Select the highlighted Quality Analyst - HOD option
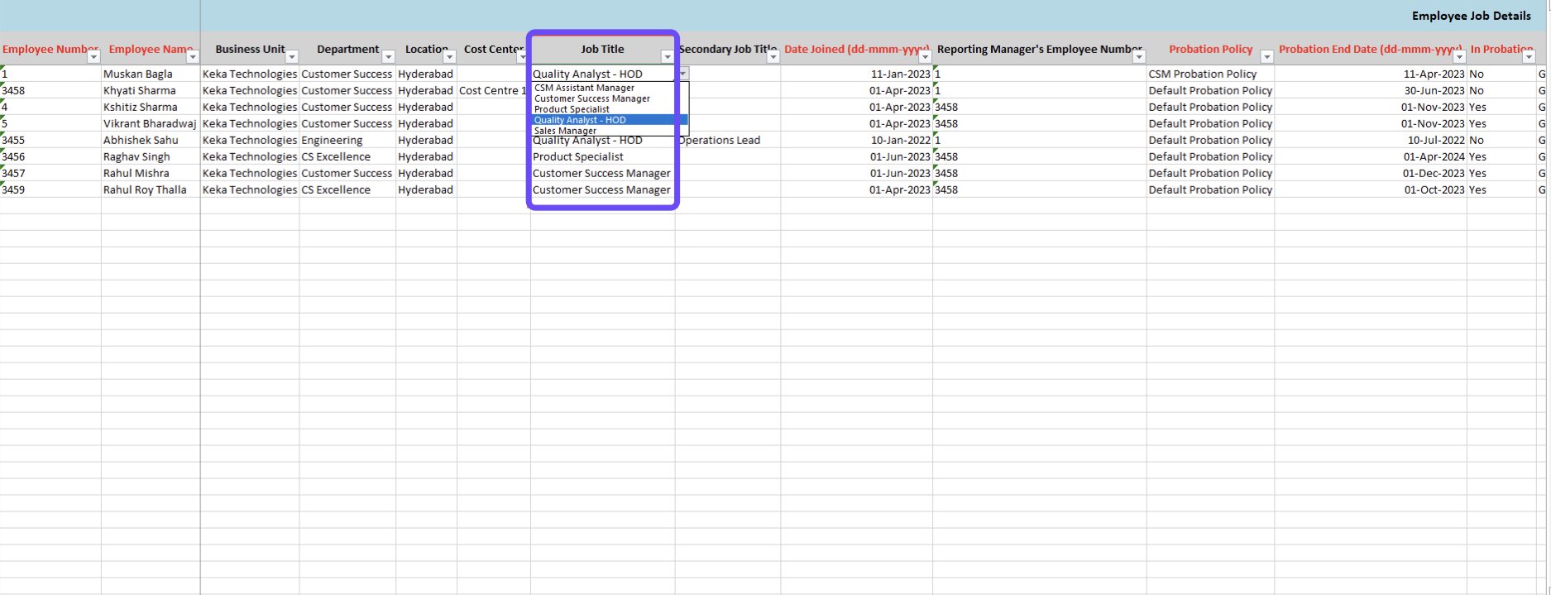The width and height of the screenshot is (1551, 595). (580, 120)
